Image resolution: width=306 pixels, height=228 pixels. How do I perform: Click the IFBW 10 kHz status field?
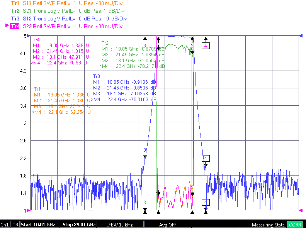pos(120,225)
